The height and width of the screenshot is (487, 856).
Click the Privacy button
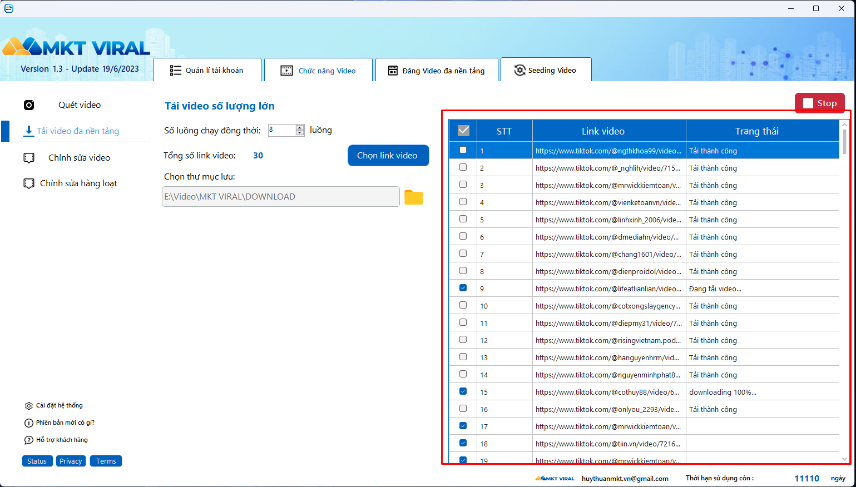pos(71,461)
